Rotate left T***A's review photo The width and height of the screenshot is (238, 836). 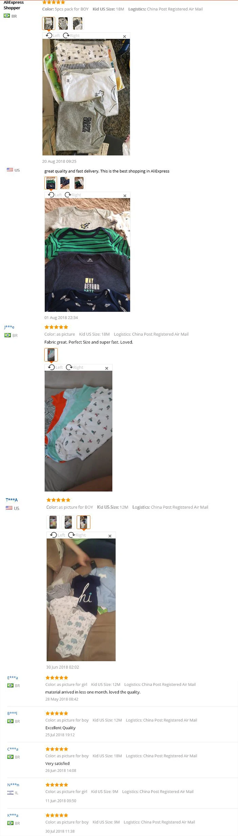tap(57, 535)
